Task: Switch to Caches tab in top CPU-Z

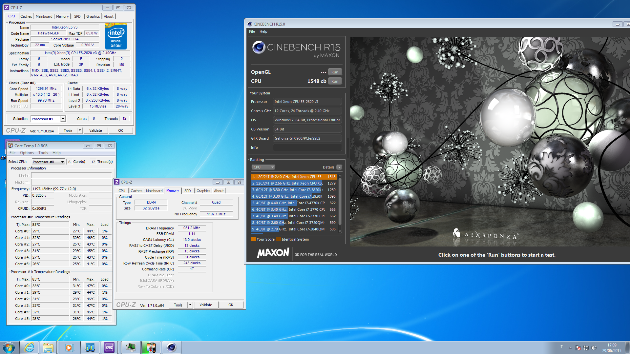Action: tap(26, 16)
